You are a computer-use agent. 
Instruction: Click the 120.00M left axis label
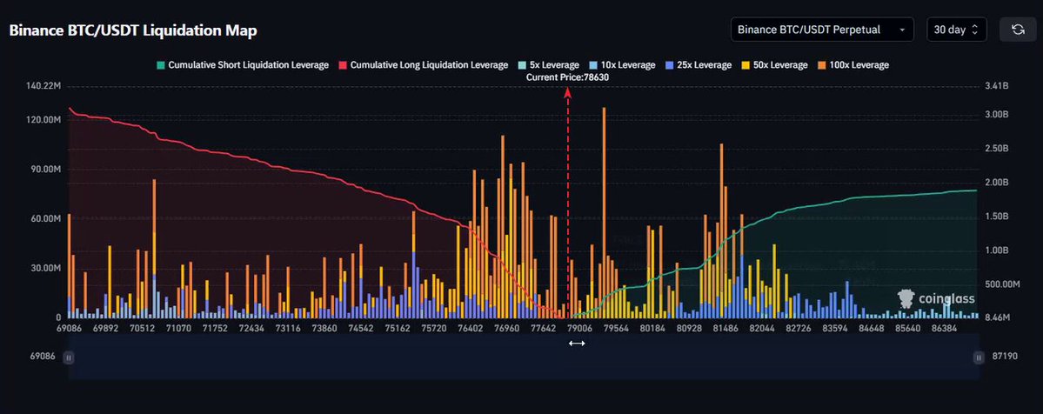44,120
